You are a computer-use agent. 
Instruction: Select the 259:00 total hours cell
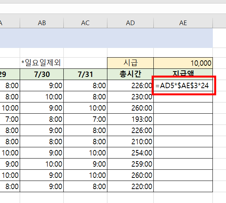click(x=130, y=164)
